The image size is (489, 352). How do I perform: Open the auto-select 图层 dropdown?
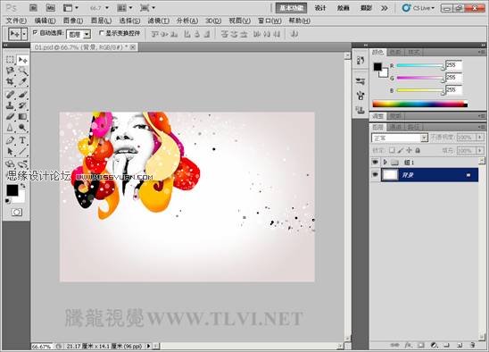click(x=79, y=34)
